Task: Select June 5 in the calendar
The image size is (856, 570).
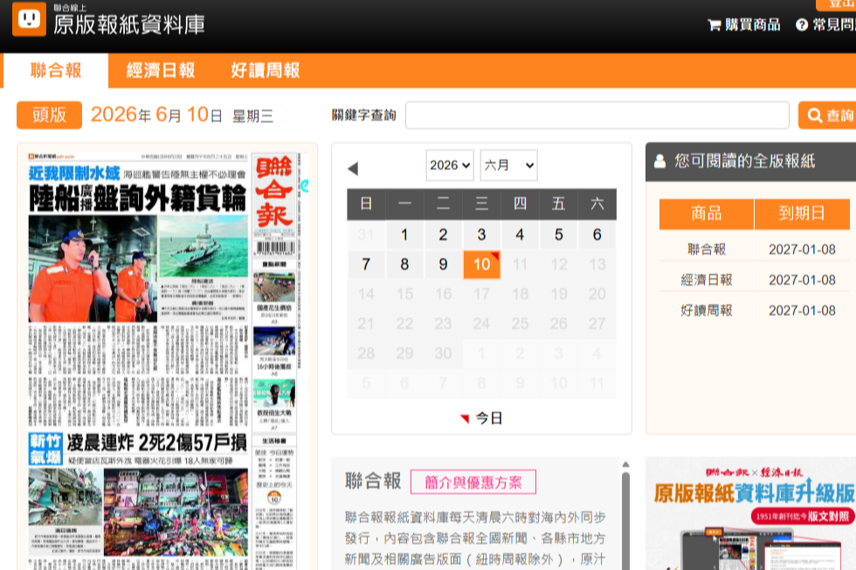Action: coord(558,235)
